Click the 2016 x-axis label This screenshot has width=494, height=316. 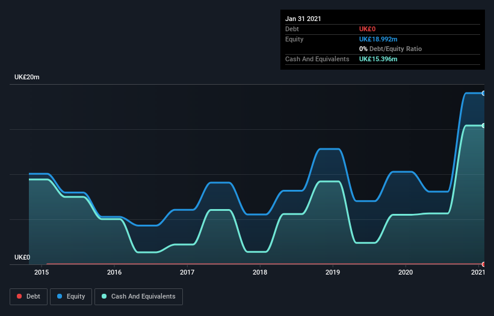114,272
